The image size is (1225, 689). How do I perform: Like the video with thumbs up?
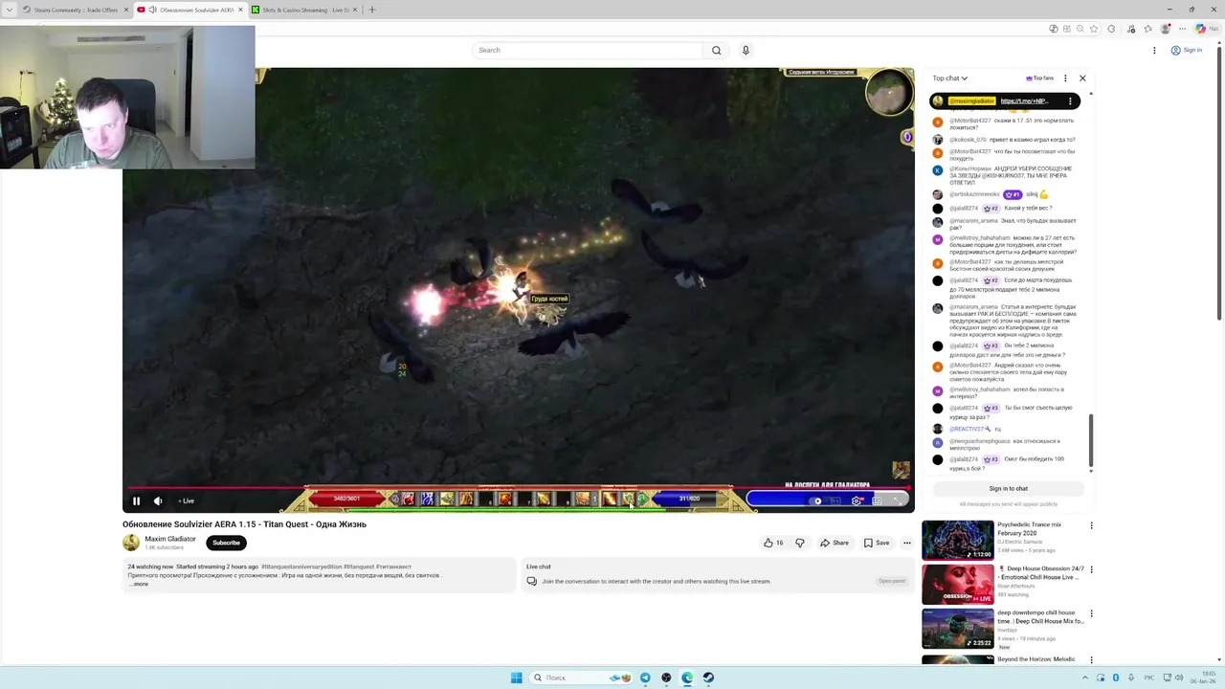click(773, 543)
